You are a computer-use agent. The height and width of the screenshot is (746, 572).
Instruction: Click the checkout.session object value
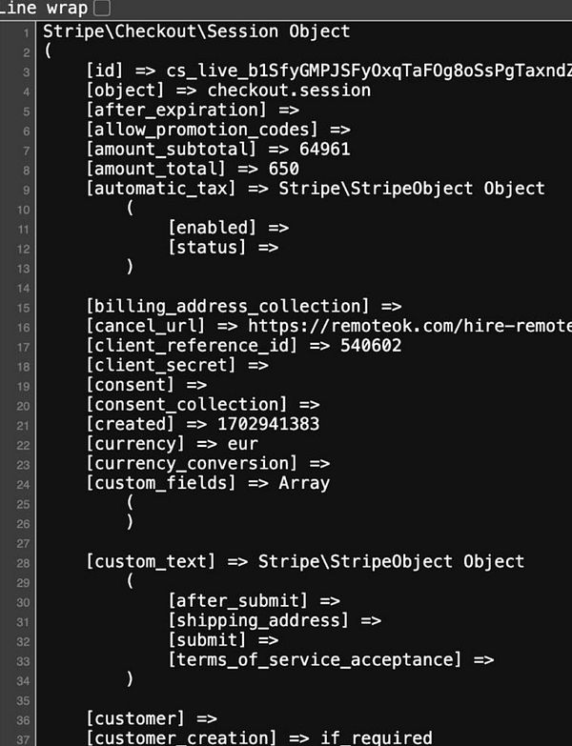point(289,91)
